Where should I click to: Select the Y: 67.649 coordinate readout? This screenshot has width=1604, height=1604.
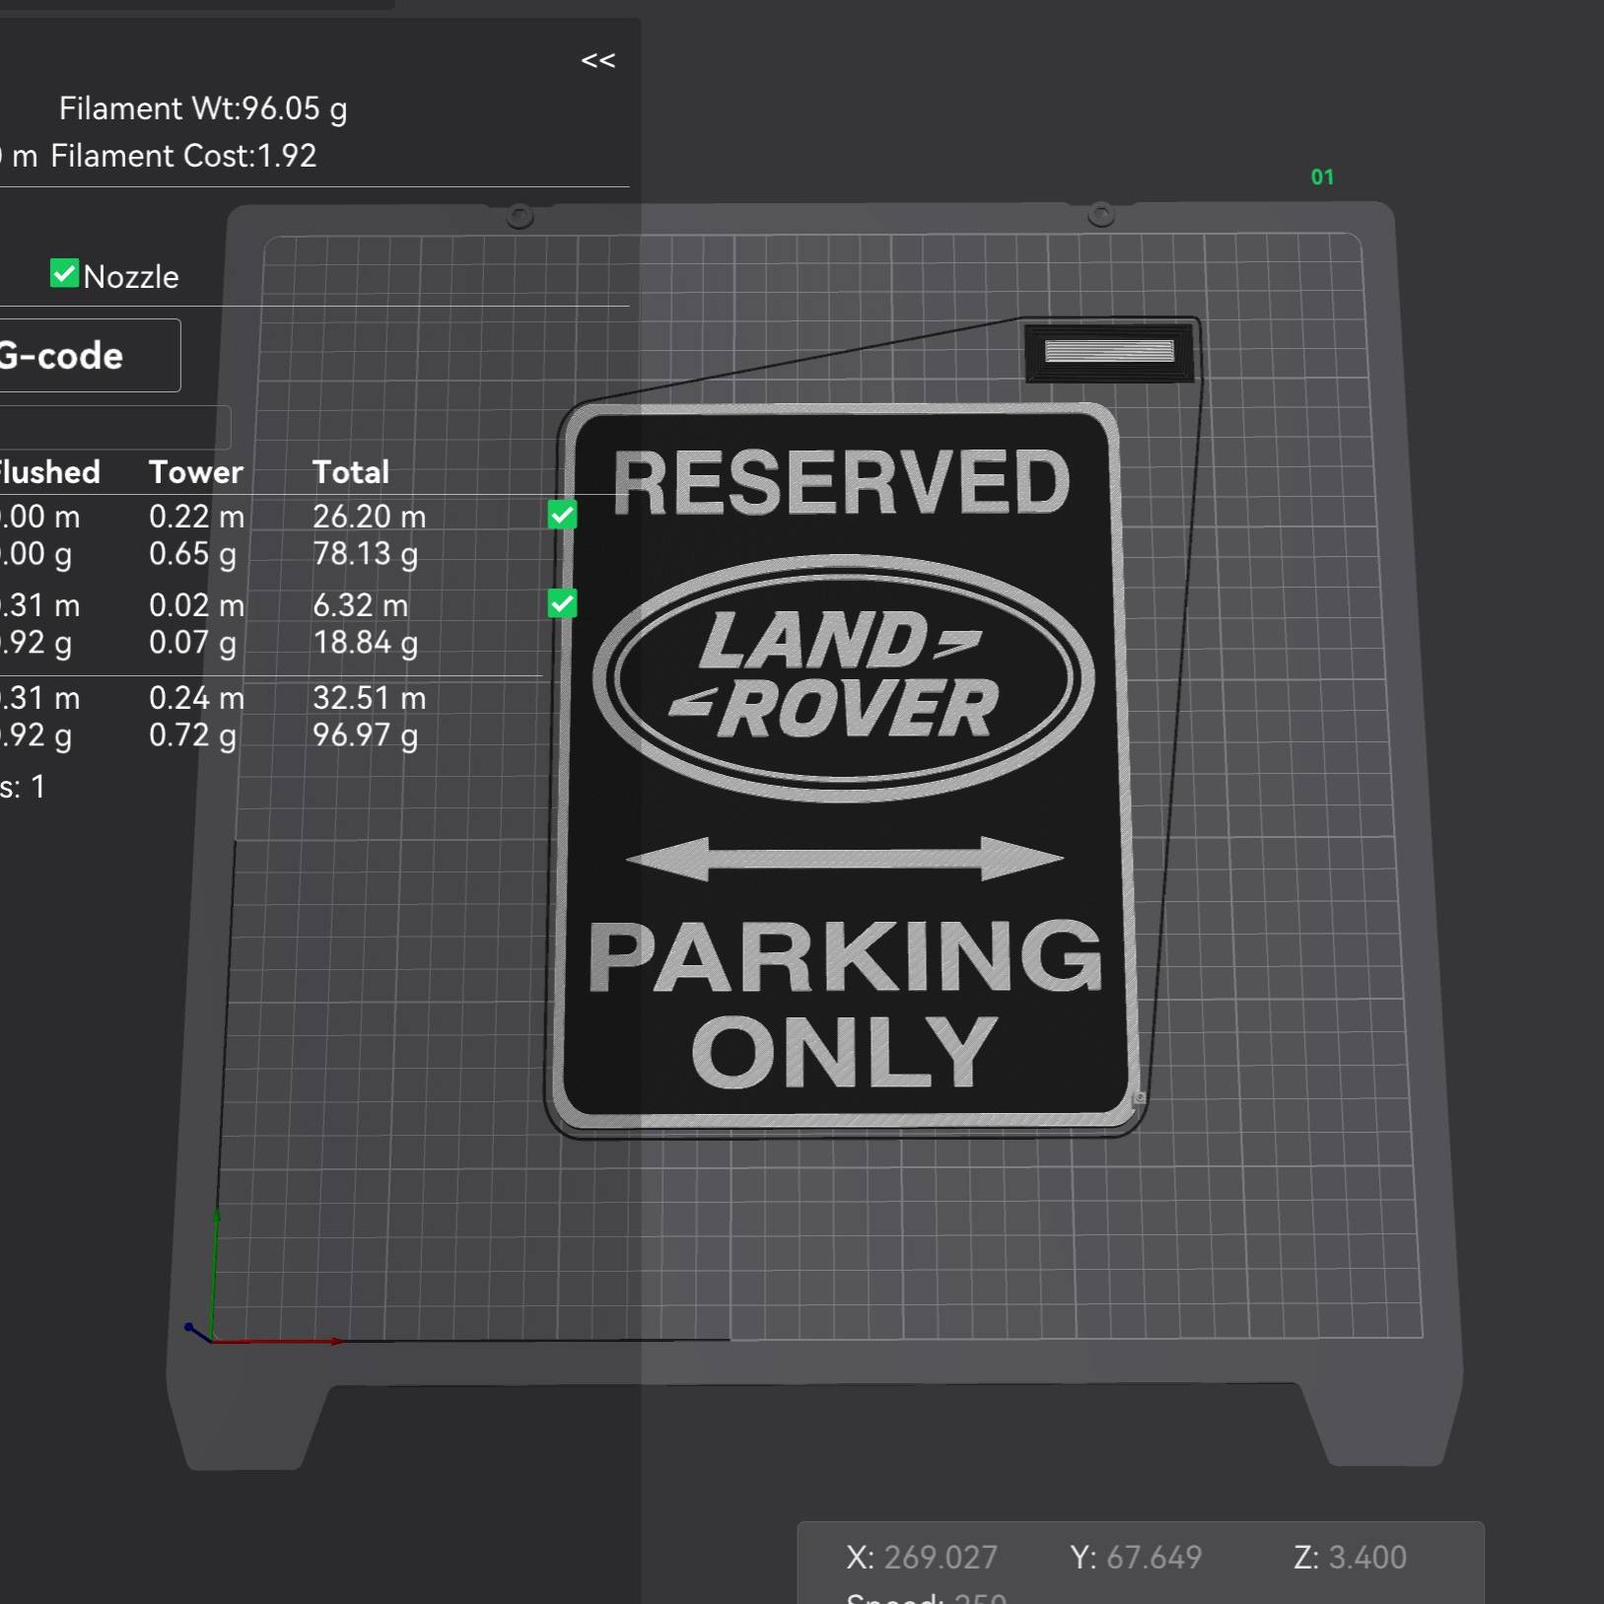tap(1136, 1558)
